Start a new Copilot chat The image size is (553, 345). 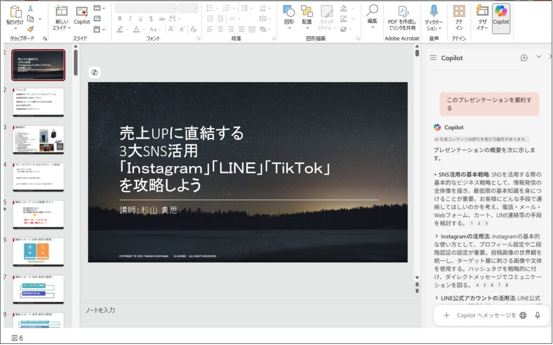click(x=523, y=58)
